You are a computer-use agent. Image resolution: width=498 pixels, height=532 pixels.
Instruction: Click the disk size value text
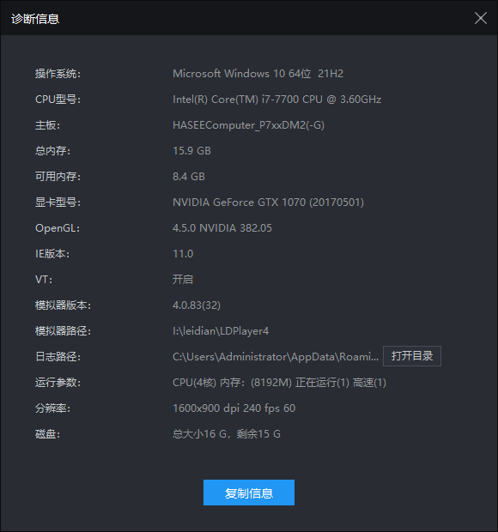[227, 434]
